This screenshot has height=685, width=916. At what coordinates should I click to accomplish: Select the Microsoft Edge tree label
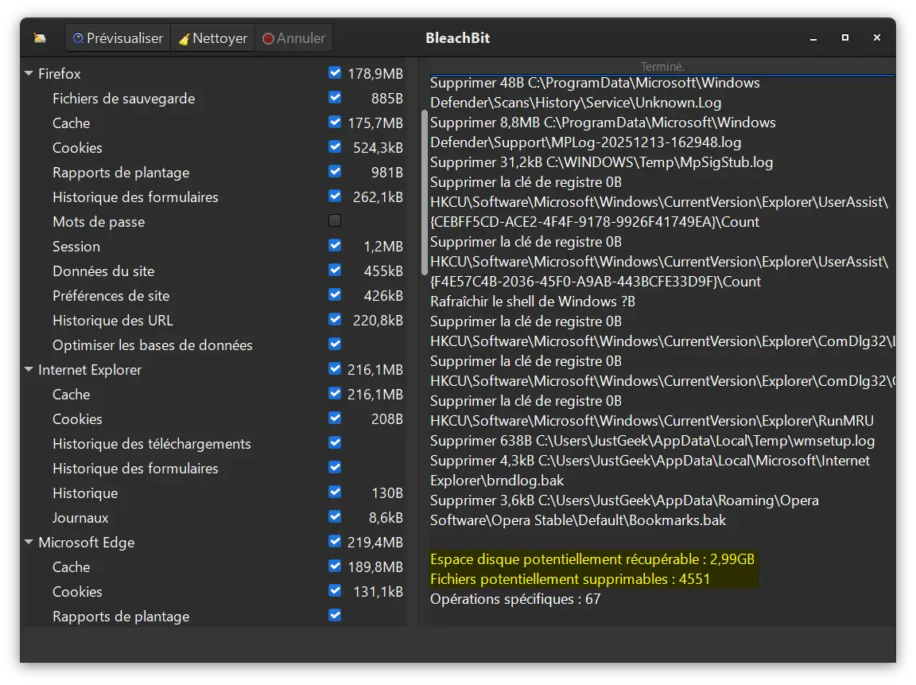pyautogui.click(x=87, y=543)
